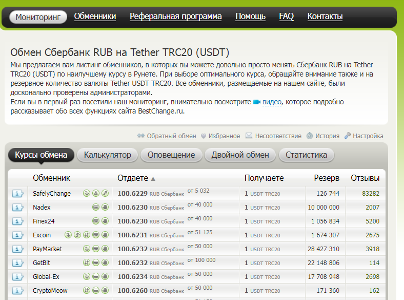
Task: Click the blue video camera icon
Action: coord(257,102)
